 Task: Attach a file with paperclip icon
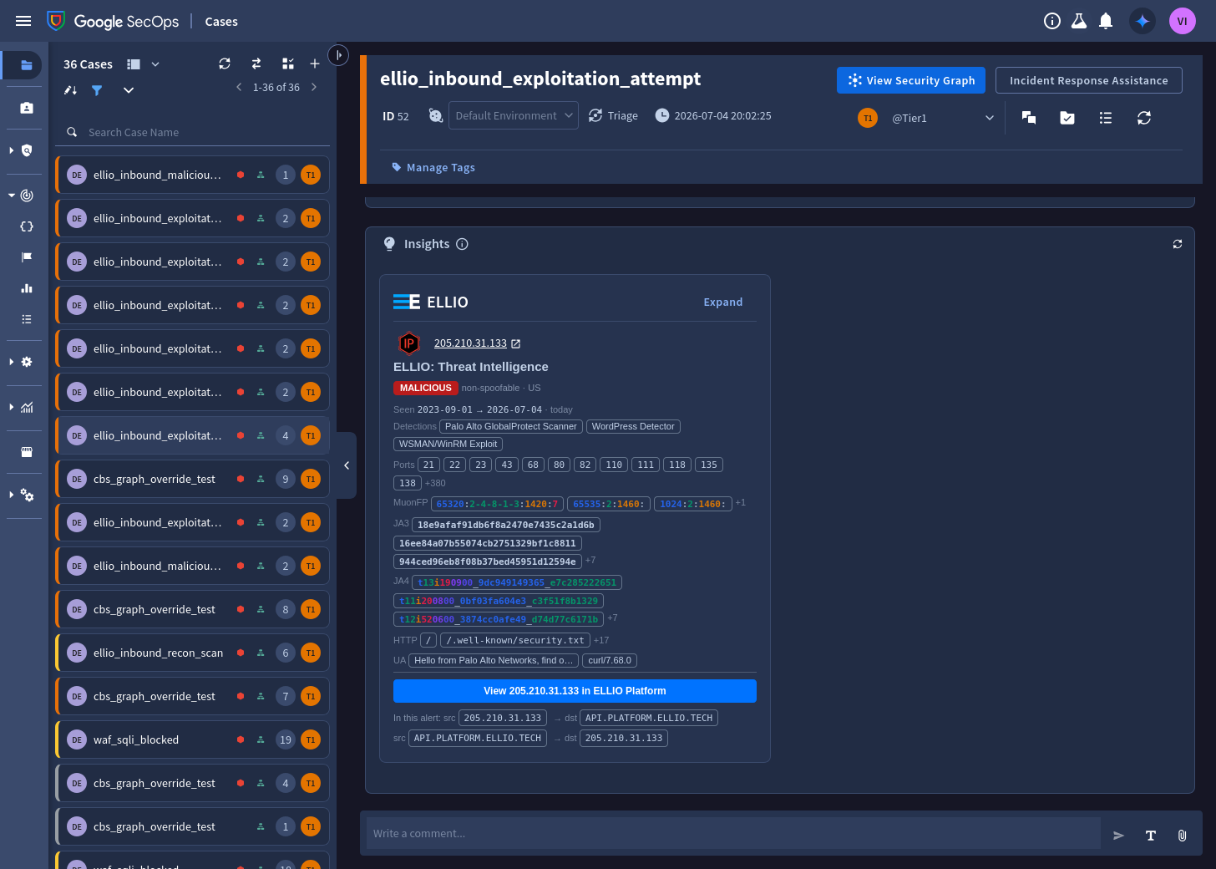coord(1183,835)
